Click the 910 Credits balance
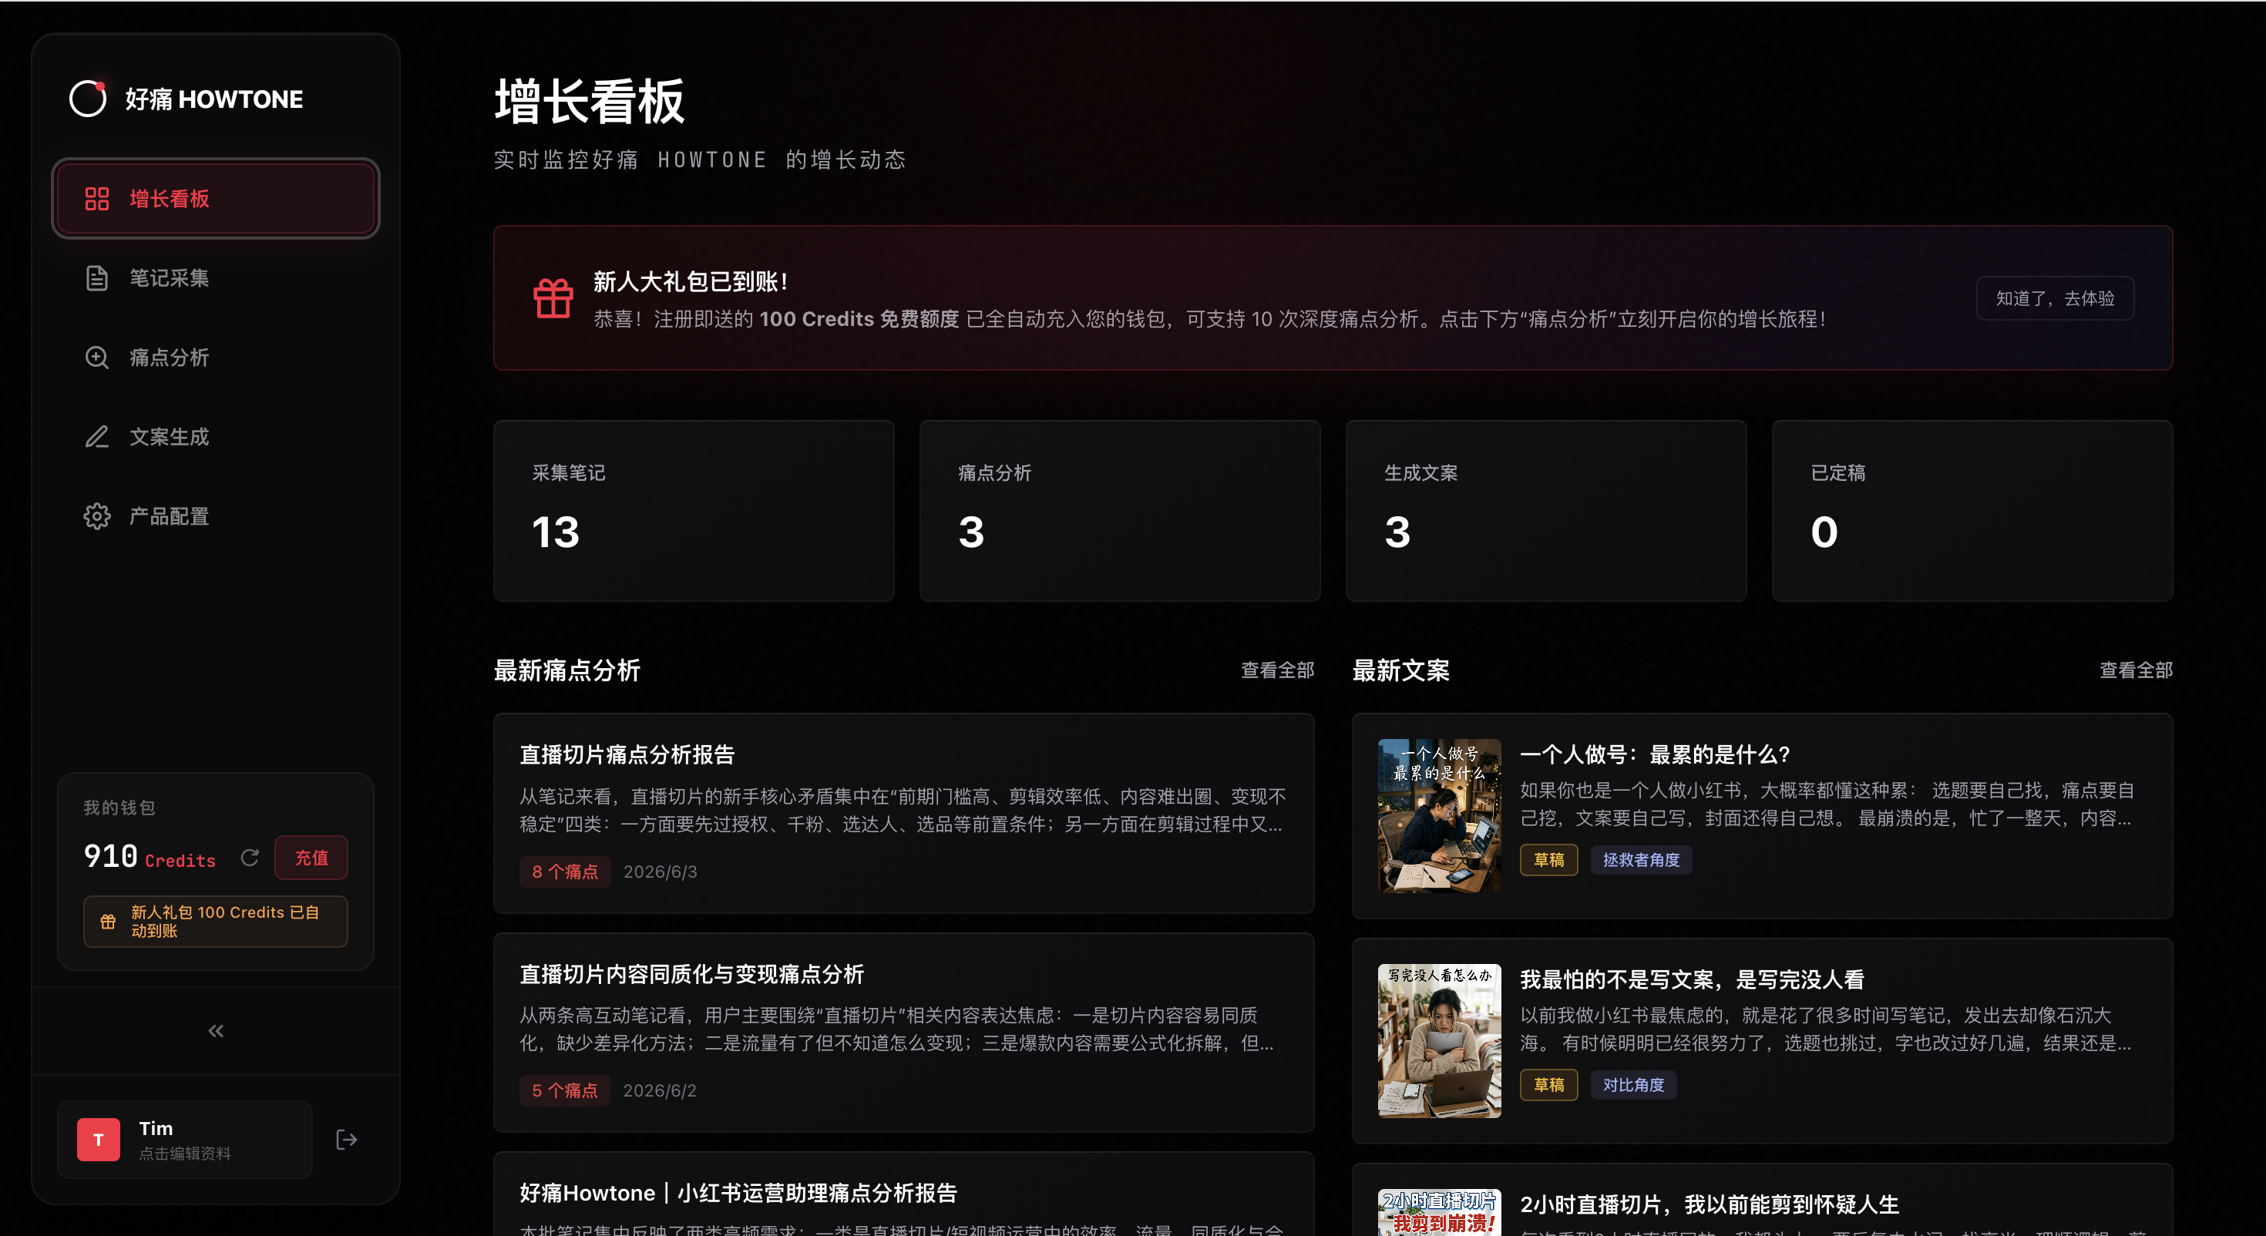The width and height of the screenshot is (2266, 1236). (150, 856)
